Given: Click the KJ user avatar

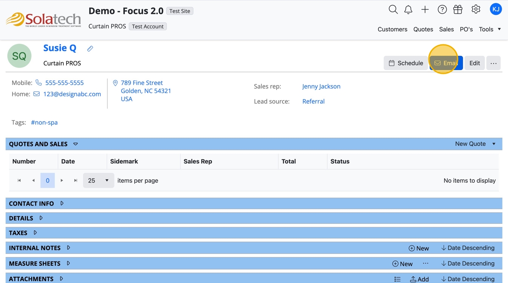Looking at the screenshot, I should [496, 9].
